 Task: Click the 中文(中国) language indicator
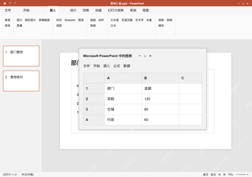(28, 175)
